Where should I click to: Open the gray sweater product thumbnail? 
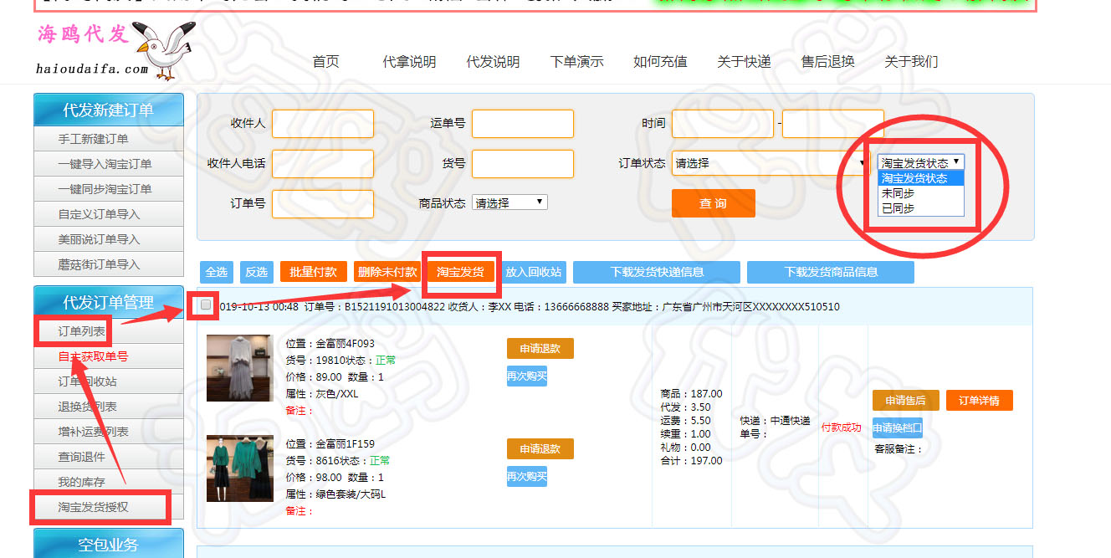[239, 368]
